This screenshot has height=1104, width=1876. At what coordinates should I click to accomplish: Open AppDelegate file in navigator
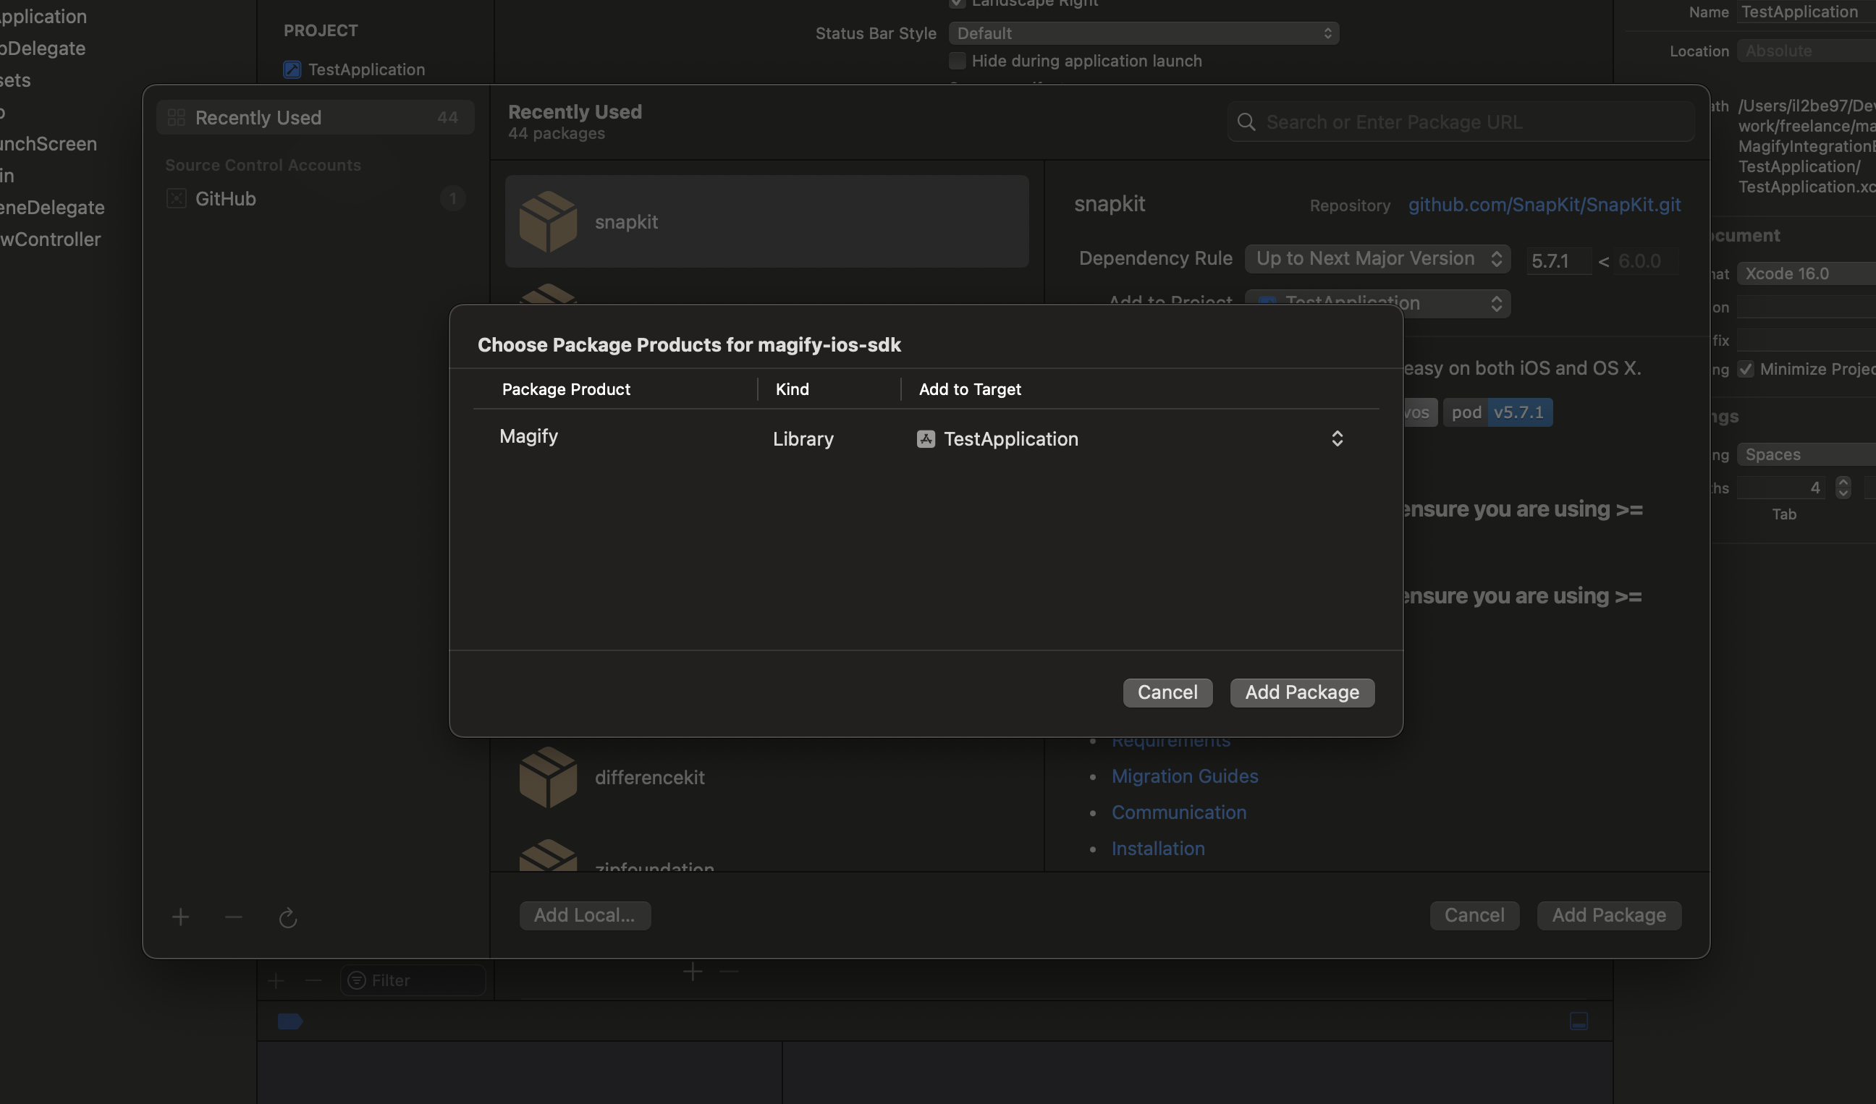43,48
